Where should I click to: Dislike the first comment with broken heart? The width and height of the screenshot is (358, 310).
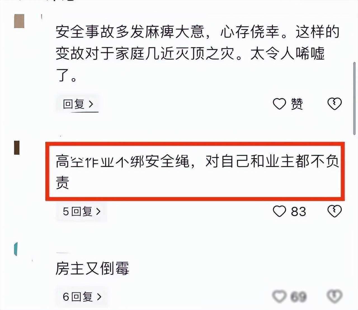[335, 104]
